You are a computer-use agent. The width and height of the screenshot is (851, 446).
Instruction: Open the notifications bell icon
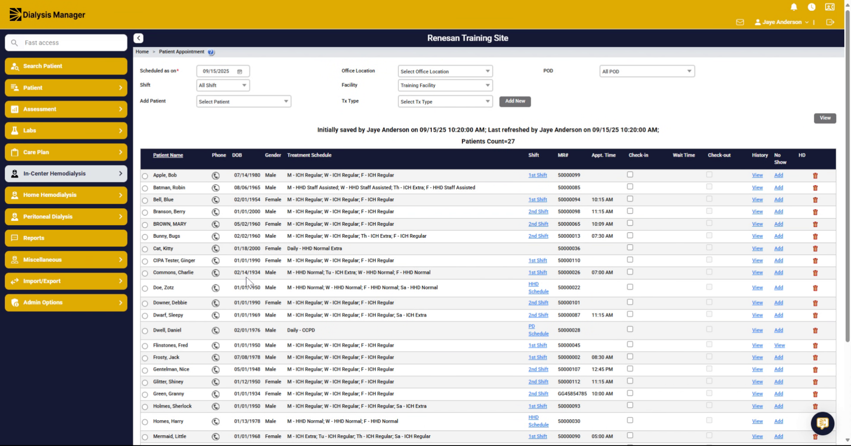pos(794,7)
